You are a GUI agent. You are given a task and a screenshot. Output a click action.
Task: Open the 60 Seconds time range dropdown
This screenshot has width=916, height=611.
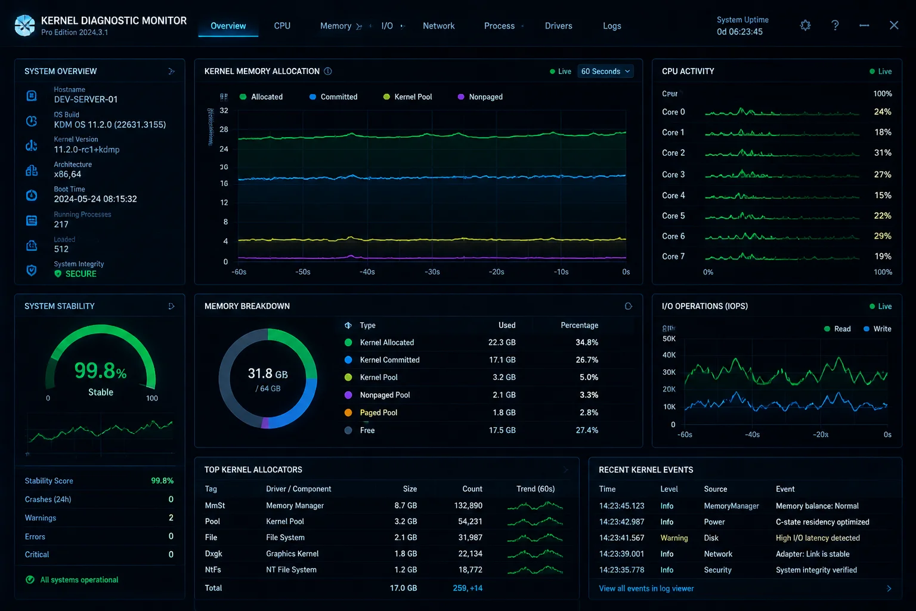605,71
